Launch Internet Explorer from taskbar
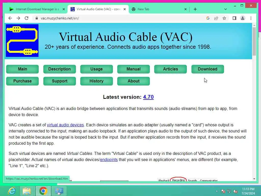The width and height of the screenshot is (261, 196). click(x=12, y=191)
